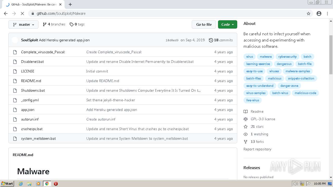Click the file icon beside app.json
This screenshot has width=333, height=187.
[x=15, y=110]
